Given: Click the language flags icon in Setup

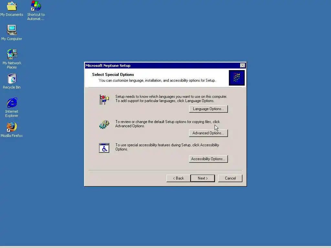Looking at the screenshot, I should click(x=104, y=99).
